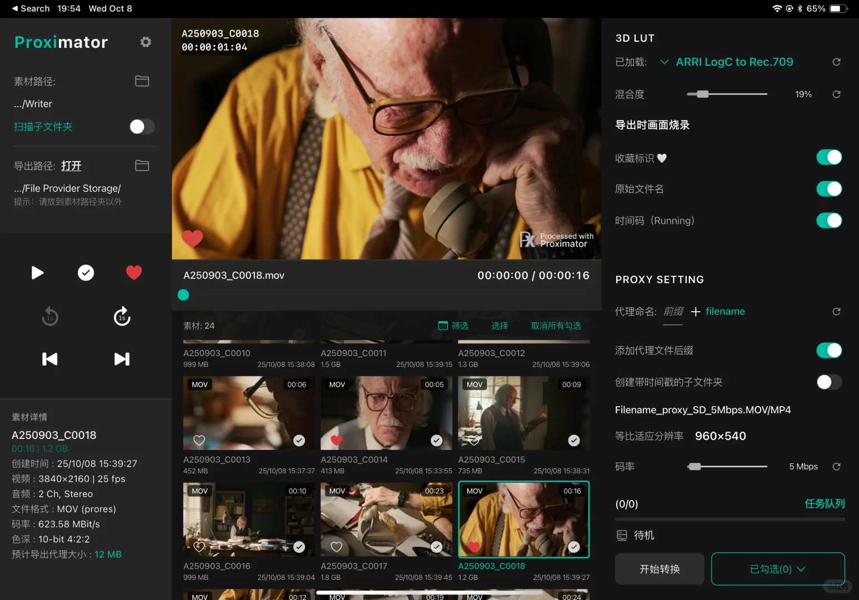Disable original filename (原始文件名) burn-in switch
Viewport: 859px width, 600px height.
(829, 189)
